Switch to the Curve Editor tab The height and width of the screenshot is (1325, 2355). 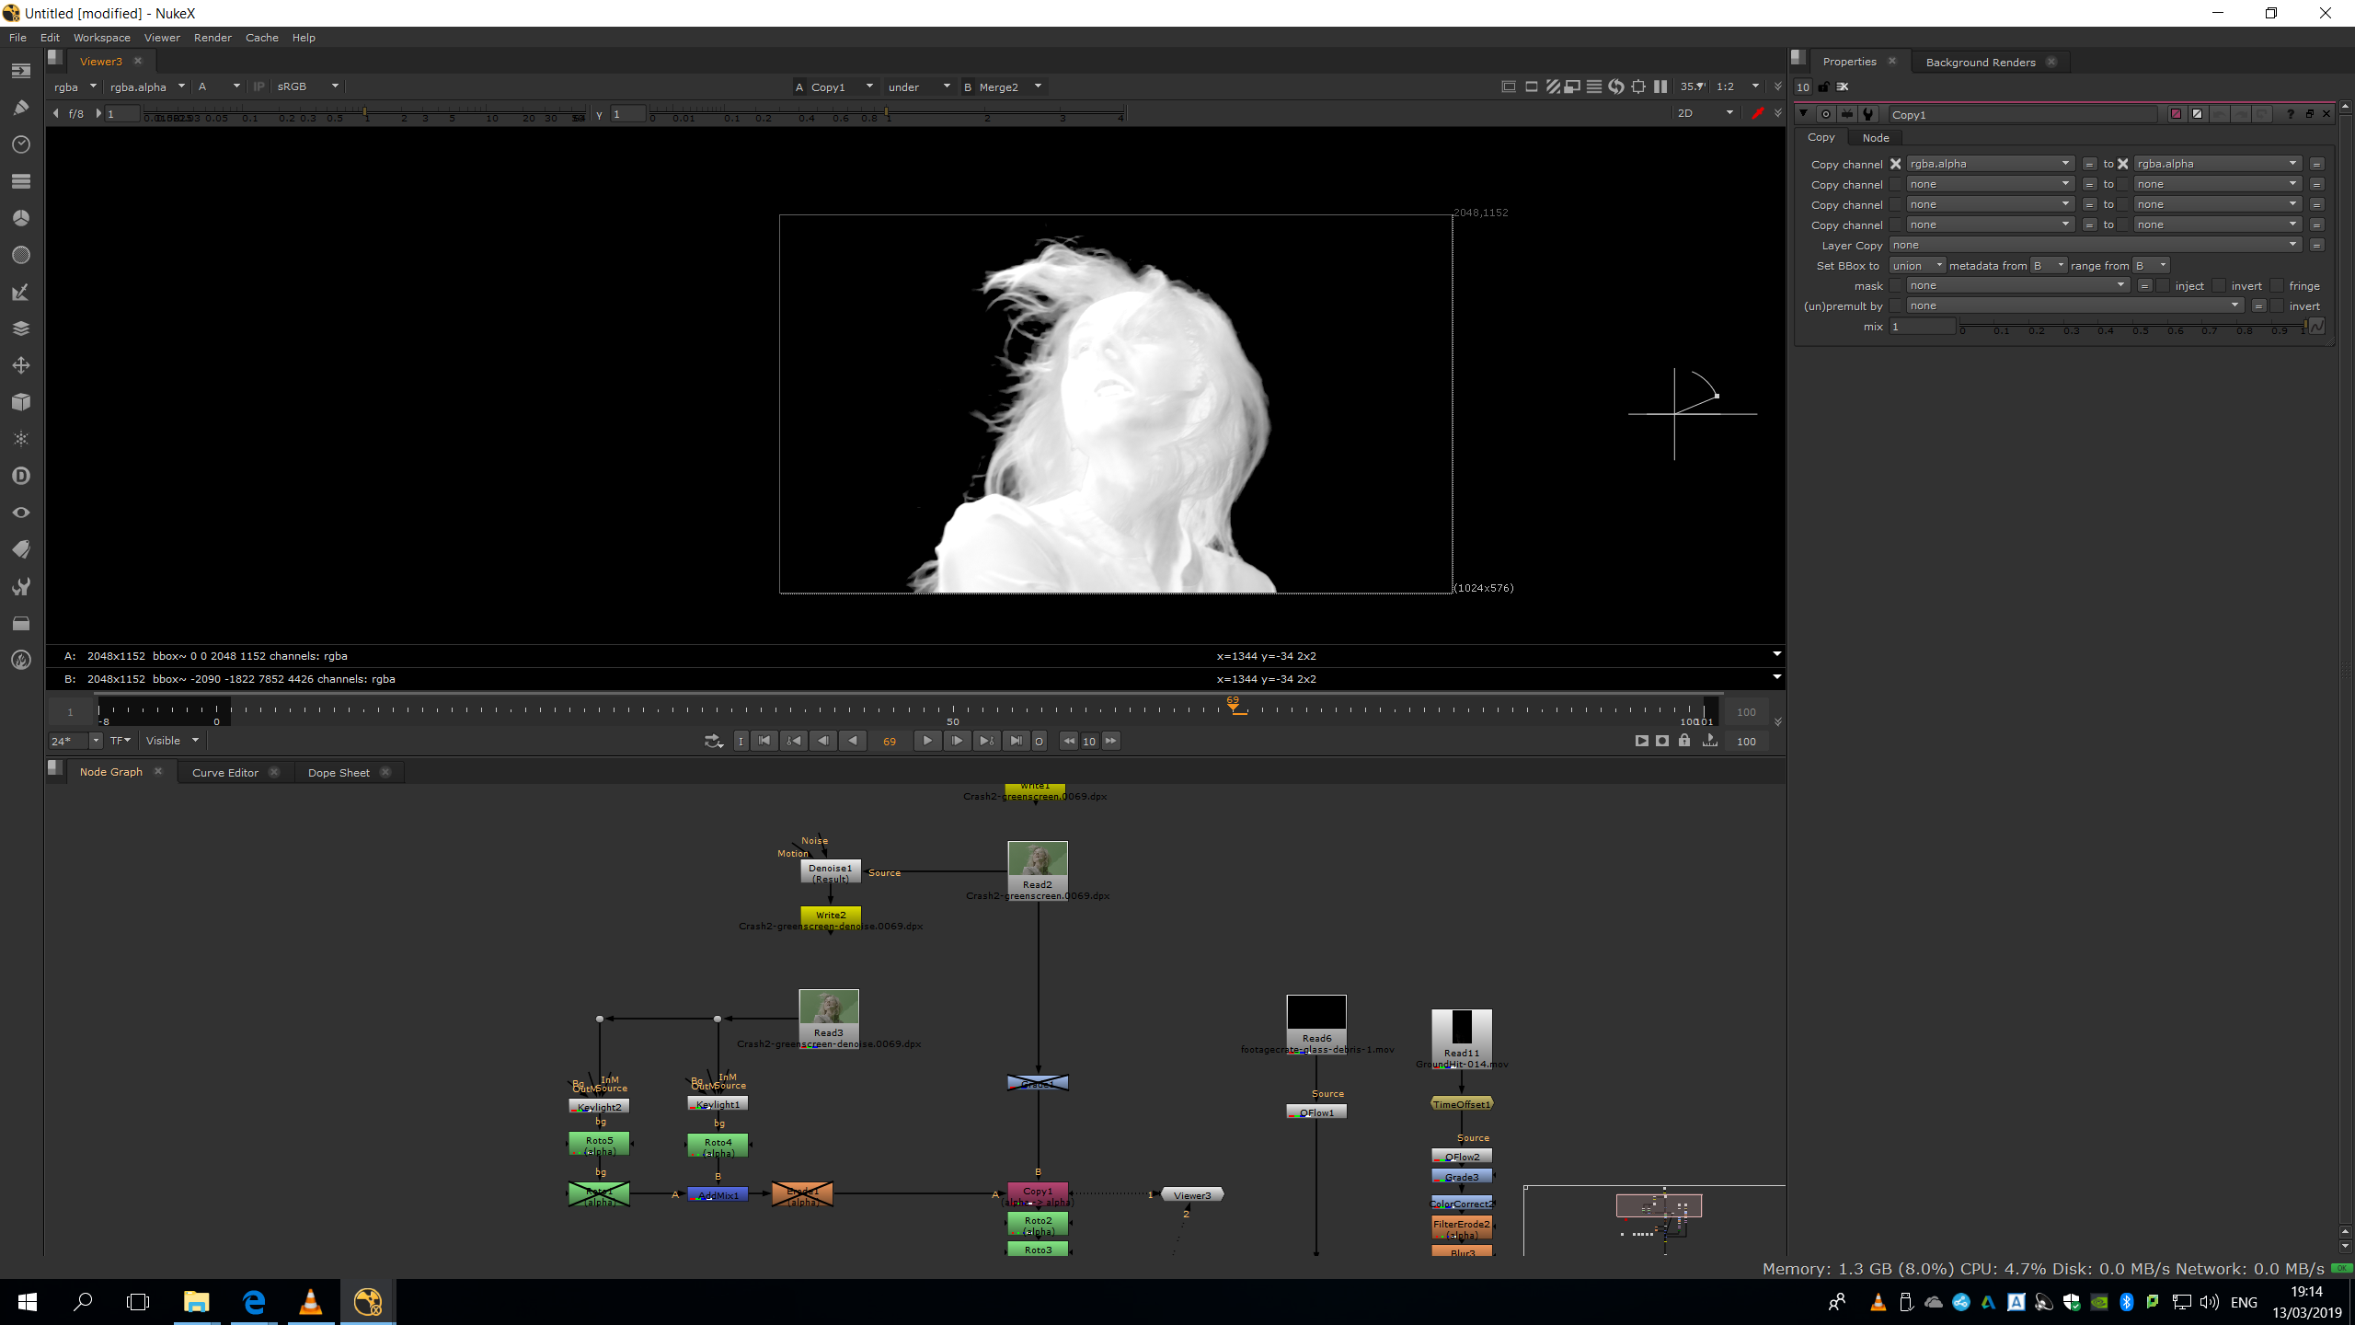tap(224, 773)
